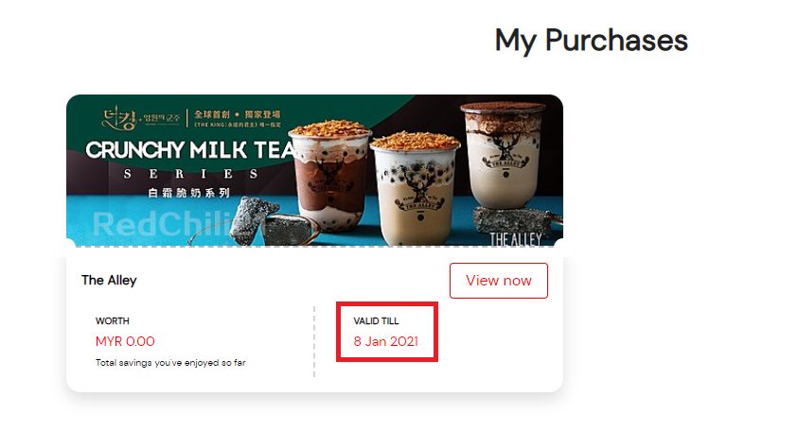The image size is (798, 448).
Task: Click the MYR 0.00 worth amount
Action: click(125, 341)
